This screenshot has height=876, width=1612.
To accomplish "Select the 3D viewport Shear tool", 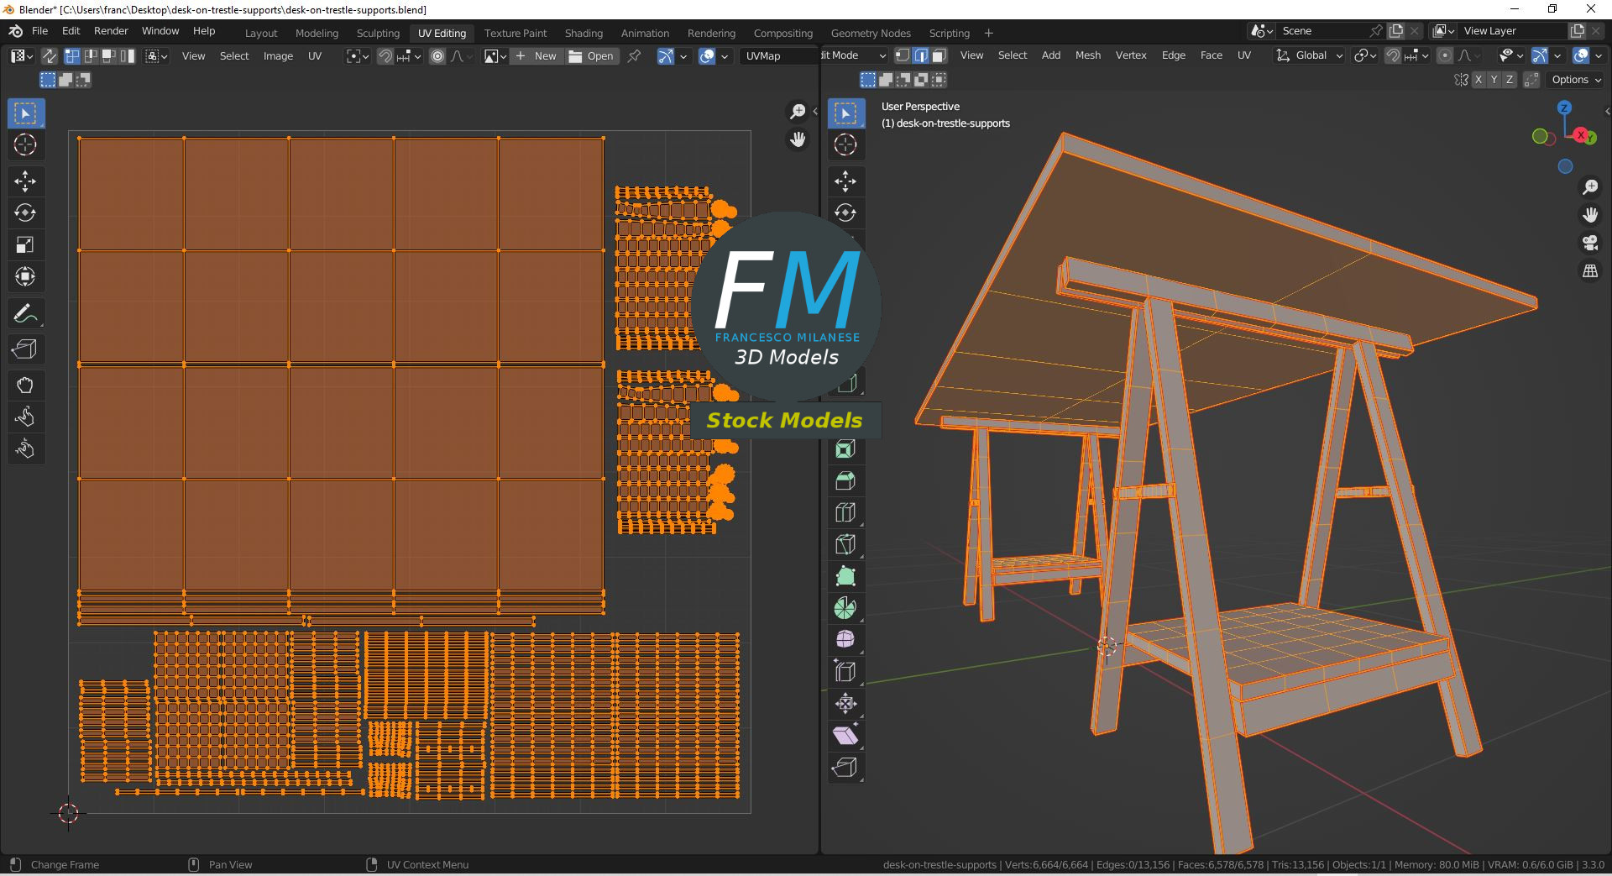I will 845,736.
